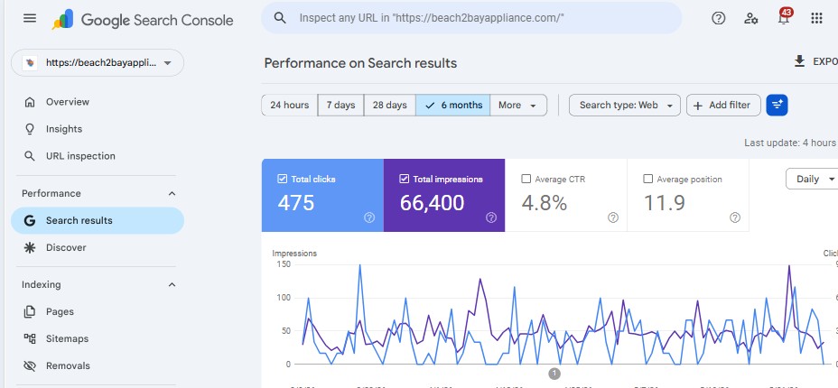Open the hamburger main menu
The height and width of the screenshot is (388, 838).
[x=30, y=18]
